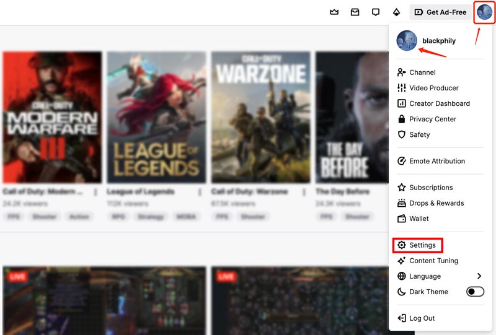This screenshot has height=335, width=496.
Task: Open Wallet from the user menu
Action: coord(440,219)
